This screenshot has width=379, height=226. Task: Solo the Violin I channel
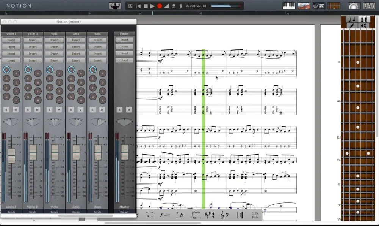6,110
